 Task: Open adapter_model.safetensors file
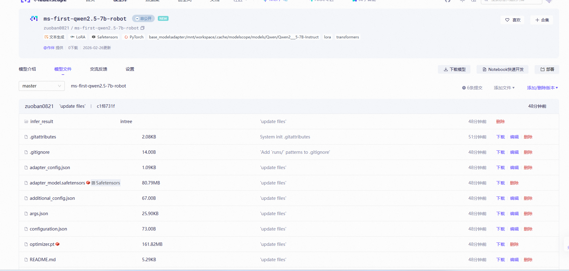coord(57,183)
